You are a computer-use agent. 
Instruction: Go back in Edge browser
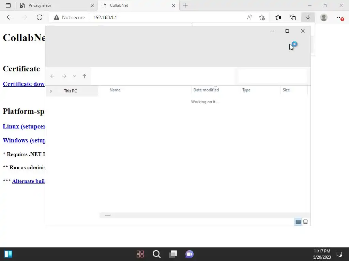pyautogui.click(x=9, y=17)
